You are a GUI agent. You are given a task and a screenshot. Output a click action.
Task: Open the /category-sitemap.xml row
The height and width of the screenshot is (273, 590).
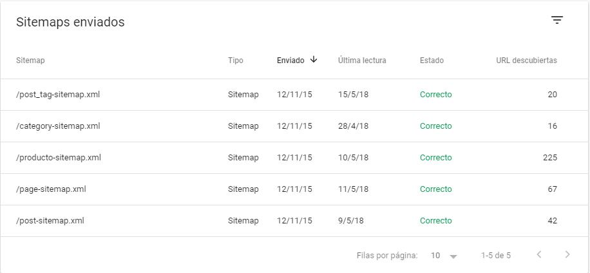58,126
